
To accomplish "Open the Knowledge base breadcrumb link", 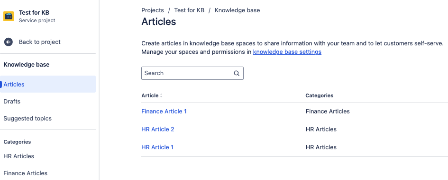I will (237, 10).
